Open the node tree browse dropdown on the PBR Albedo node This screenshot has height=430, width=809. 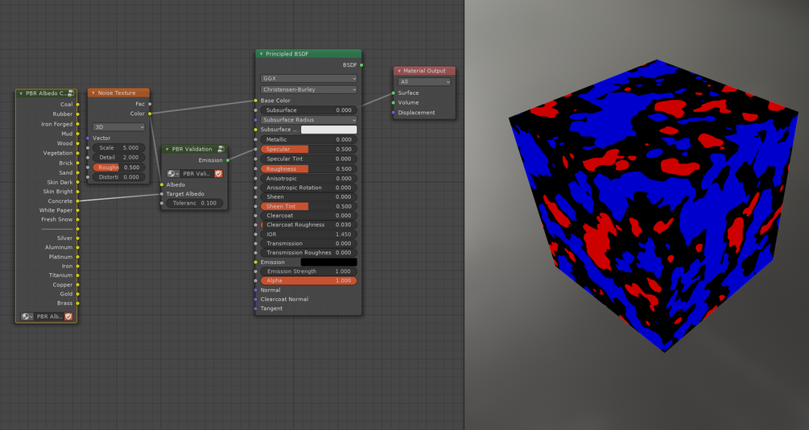point(27,316)
